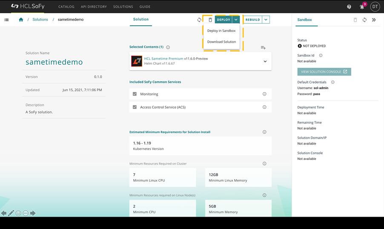Click the 12GB Minimum Linux Memory value
The height and width of the screenshot is (229, 384).
[213, 175]
